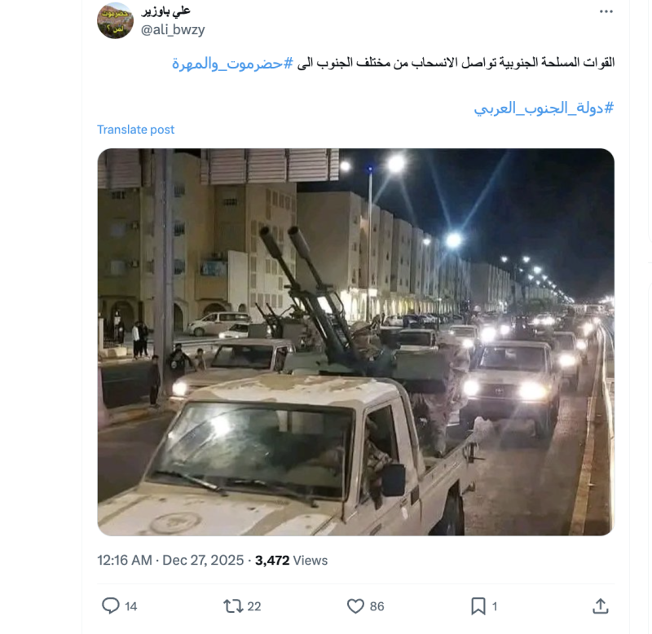Open hashtag #دولة_الجنوب_العربي

(544, 108)
